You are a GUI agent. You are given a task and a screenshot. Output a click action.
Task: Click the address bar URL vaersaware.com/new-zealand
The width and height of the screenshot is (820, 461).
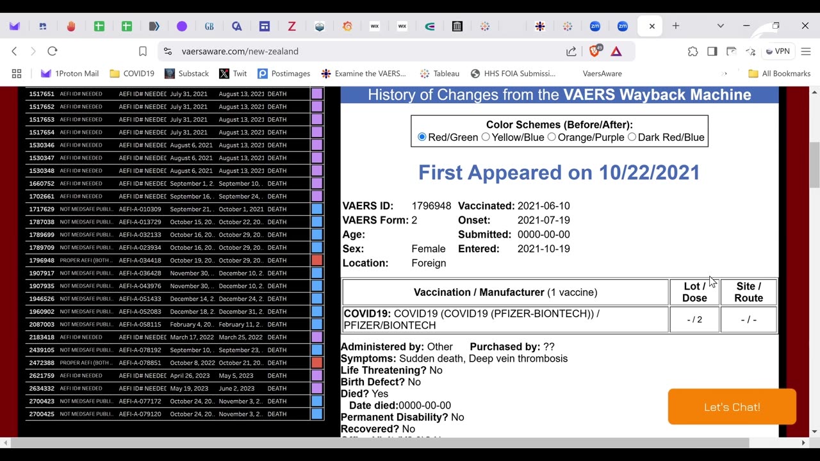coord(240,51)
